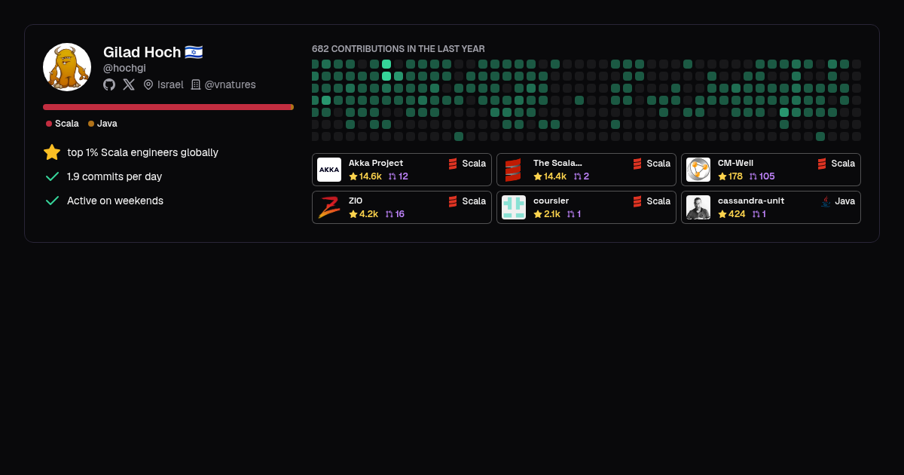
Task: Open the GitHub icon under @hochgi
Action: [109, 84]
